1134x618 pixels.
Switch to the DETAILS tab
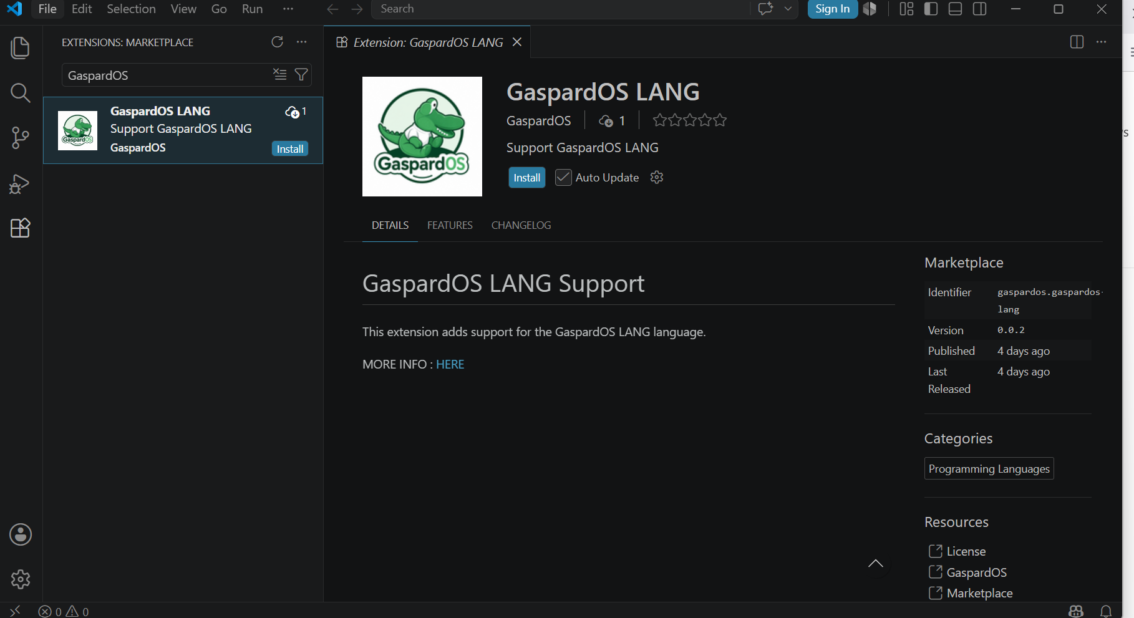[390, 225]
